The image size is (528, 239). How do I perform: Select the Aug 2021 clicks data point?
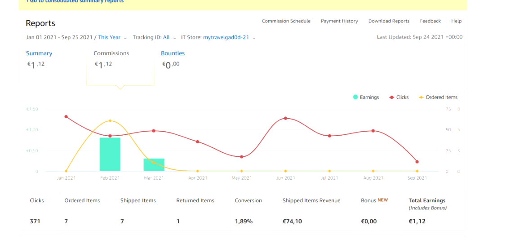[373, 131]
